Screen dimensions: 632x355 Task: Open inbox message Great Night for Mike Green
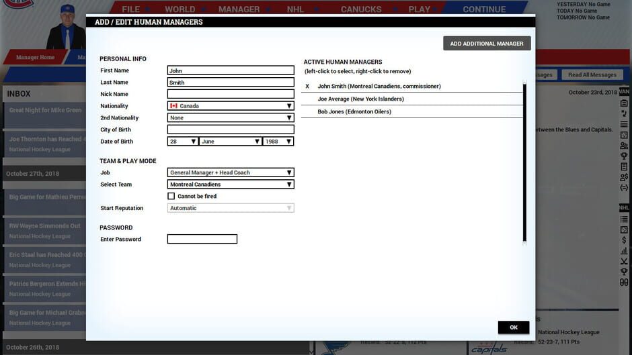(x=44, y=115)
